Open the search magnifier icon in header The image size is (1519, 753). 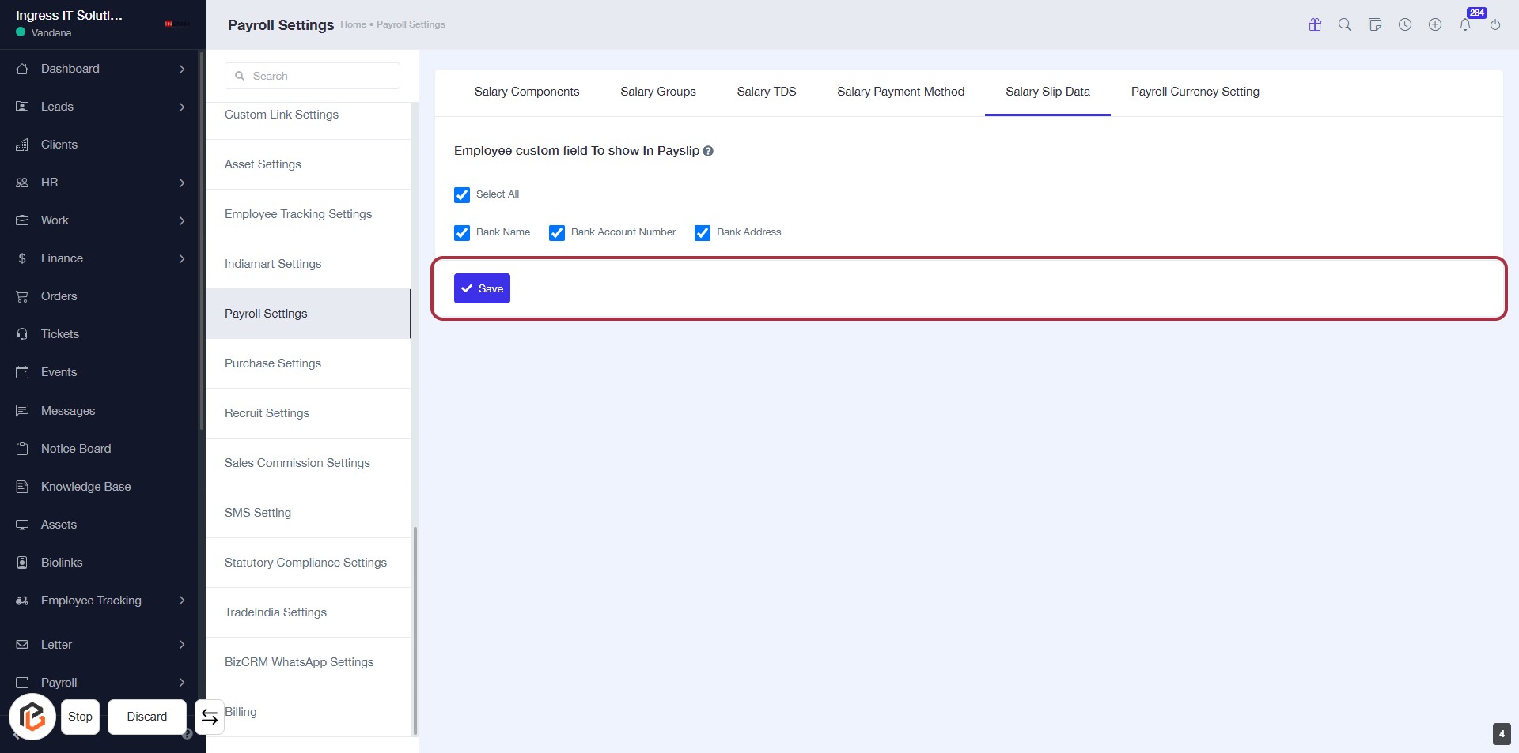coord(1345,24)
